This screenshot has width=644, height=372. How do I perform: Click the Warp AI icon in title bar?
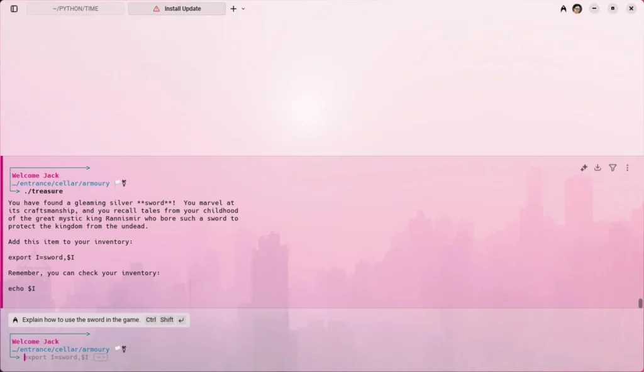click(563, 9)
